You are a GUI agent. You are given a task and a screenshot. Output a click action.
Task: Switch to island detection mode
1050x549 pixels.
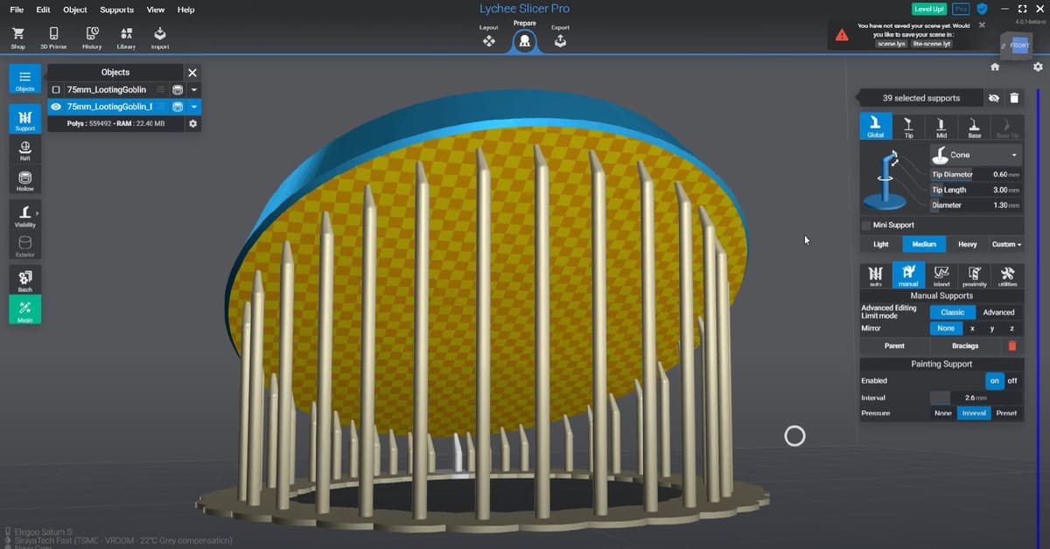click(x=941, y=275)
